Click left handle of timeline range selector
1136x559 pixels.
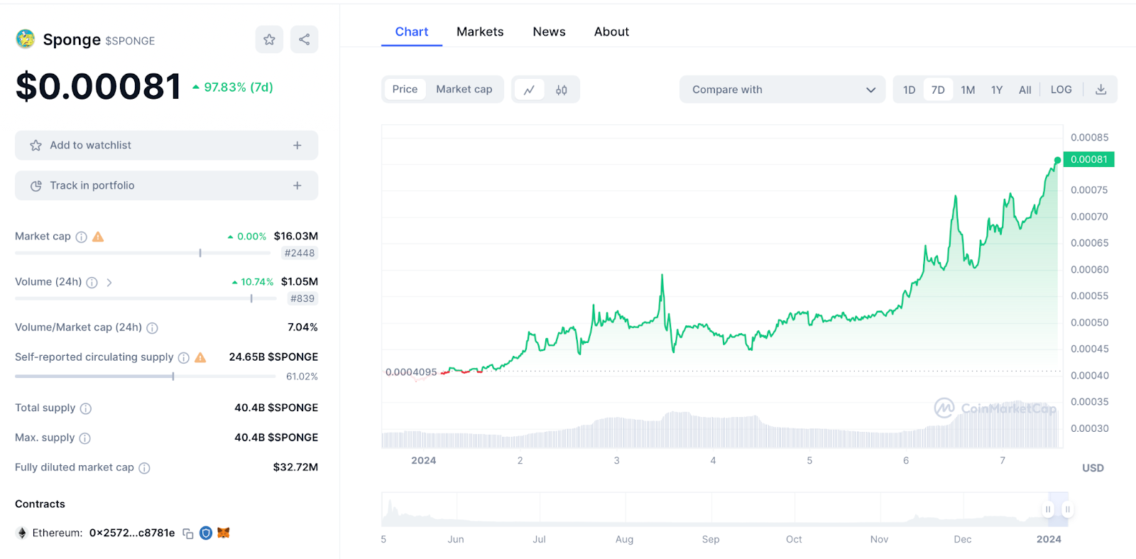pyautogui.click(x=1048, y=509)
